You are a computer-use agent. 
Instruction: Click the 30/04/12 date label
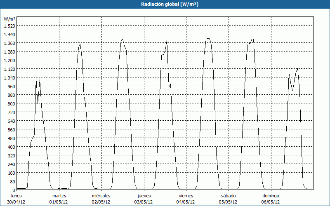(16, 202)
